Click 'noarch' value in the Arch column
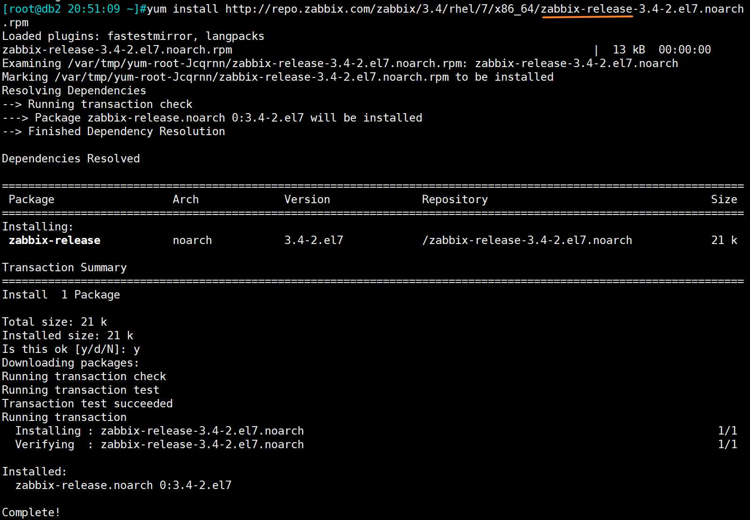Image resolution: width=750 pixels, height=520 pixels. coord(192,240)
